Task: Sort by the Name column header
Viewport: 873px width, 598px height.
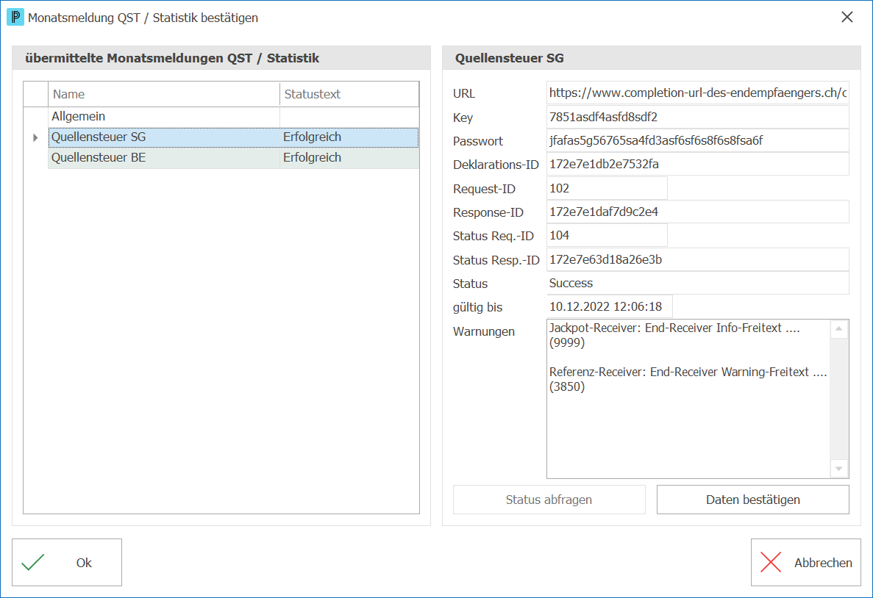Action: [164, 94]
